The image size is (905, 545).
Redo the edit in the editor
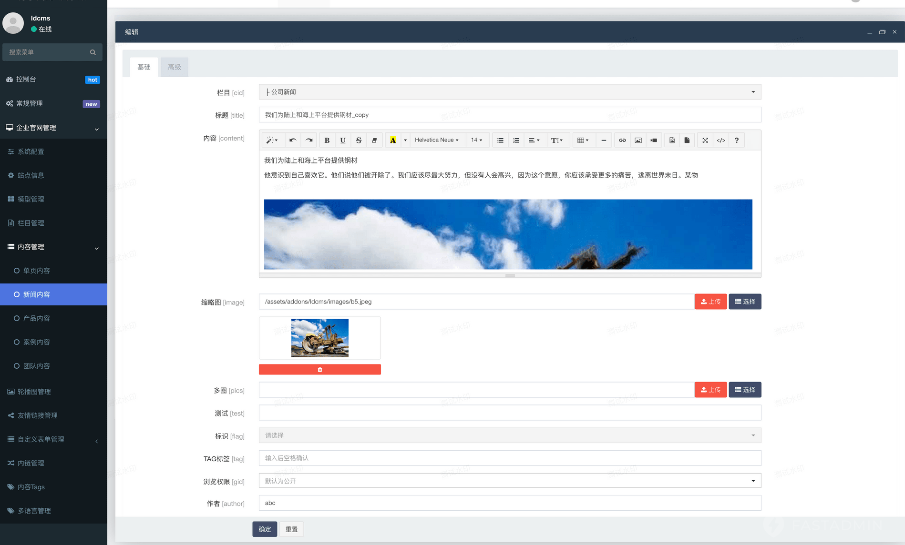(x=309, y=140)
